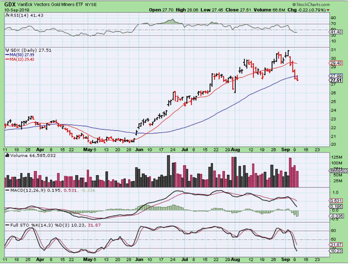This screenshot has width=348, height=264.
Task: Click the 41.43 tag on the RSI axis
Action: [x=336, y=32]
